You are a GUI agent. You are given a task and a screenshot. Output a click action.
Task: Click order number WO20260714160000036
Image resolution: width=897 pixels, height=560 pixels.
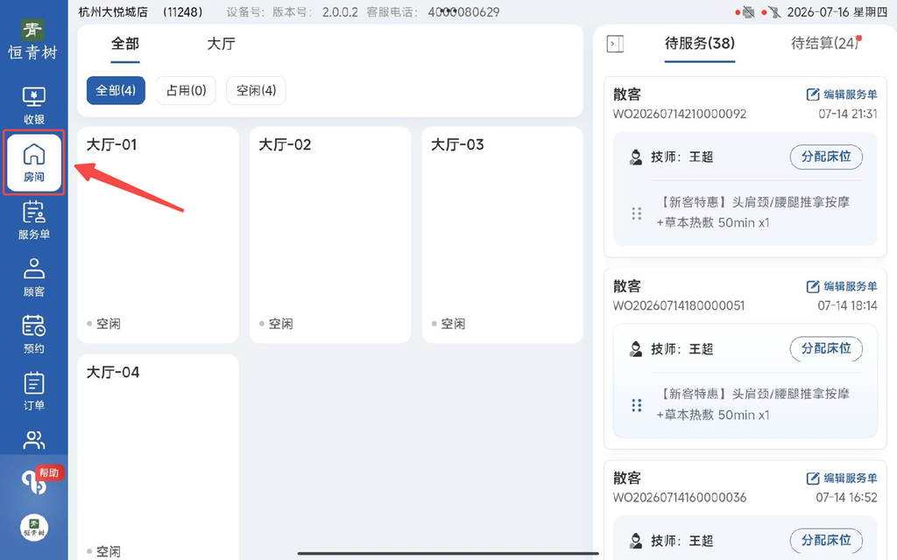(x=680, y=498)
